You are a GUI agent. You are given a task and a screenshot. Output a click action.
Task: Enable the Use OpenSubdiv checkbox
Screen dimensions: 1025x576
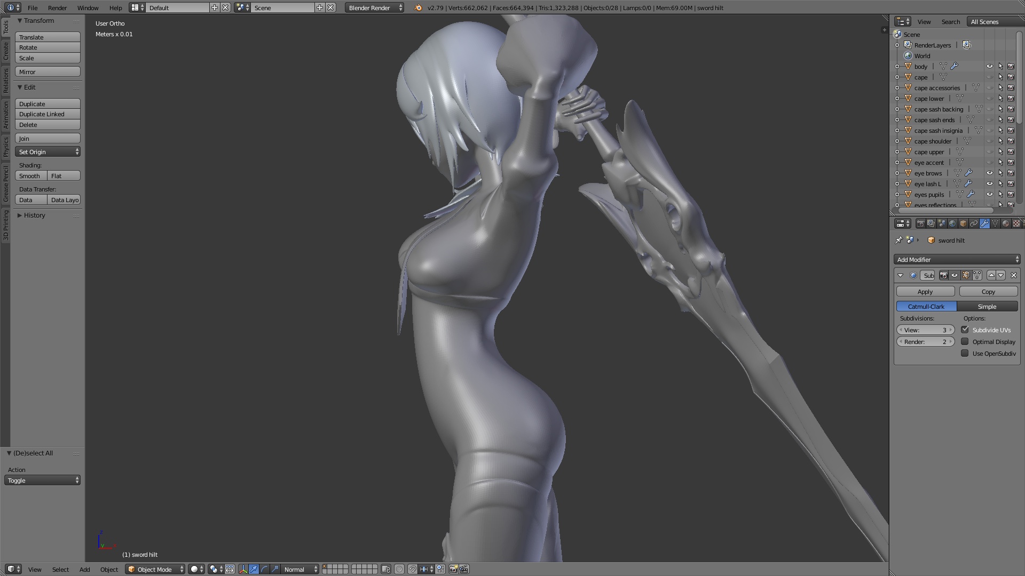point(965,353)
